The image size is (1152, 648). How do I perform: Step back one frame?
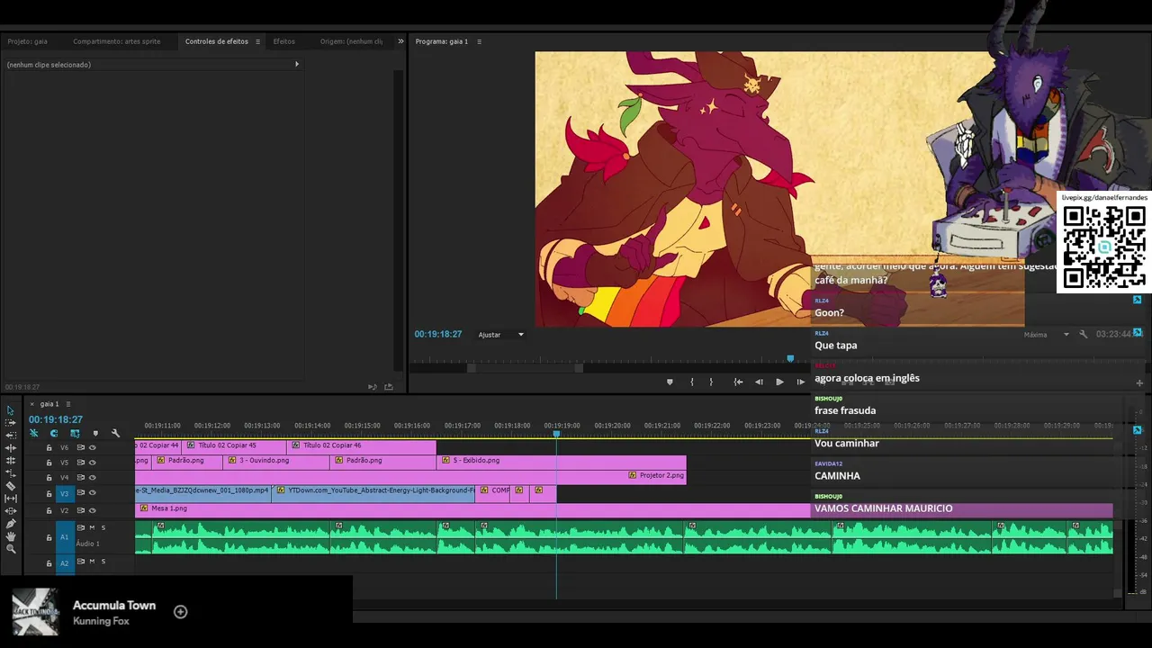759,382
